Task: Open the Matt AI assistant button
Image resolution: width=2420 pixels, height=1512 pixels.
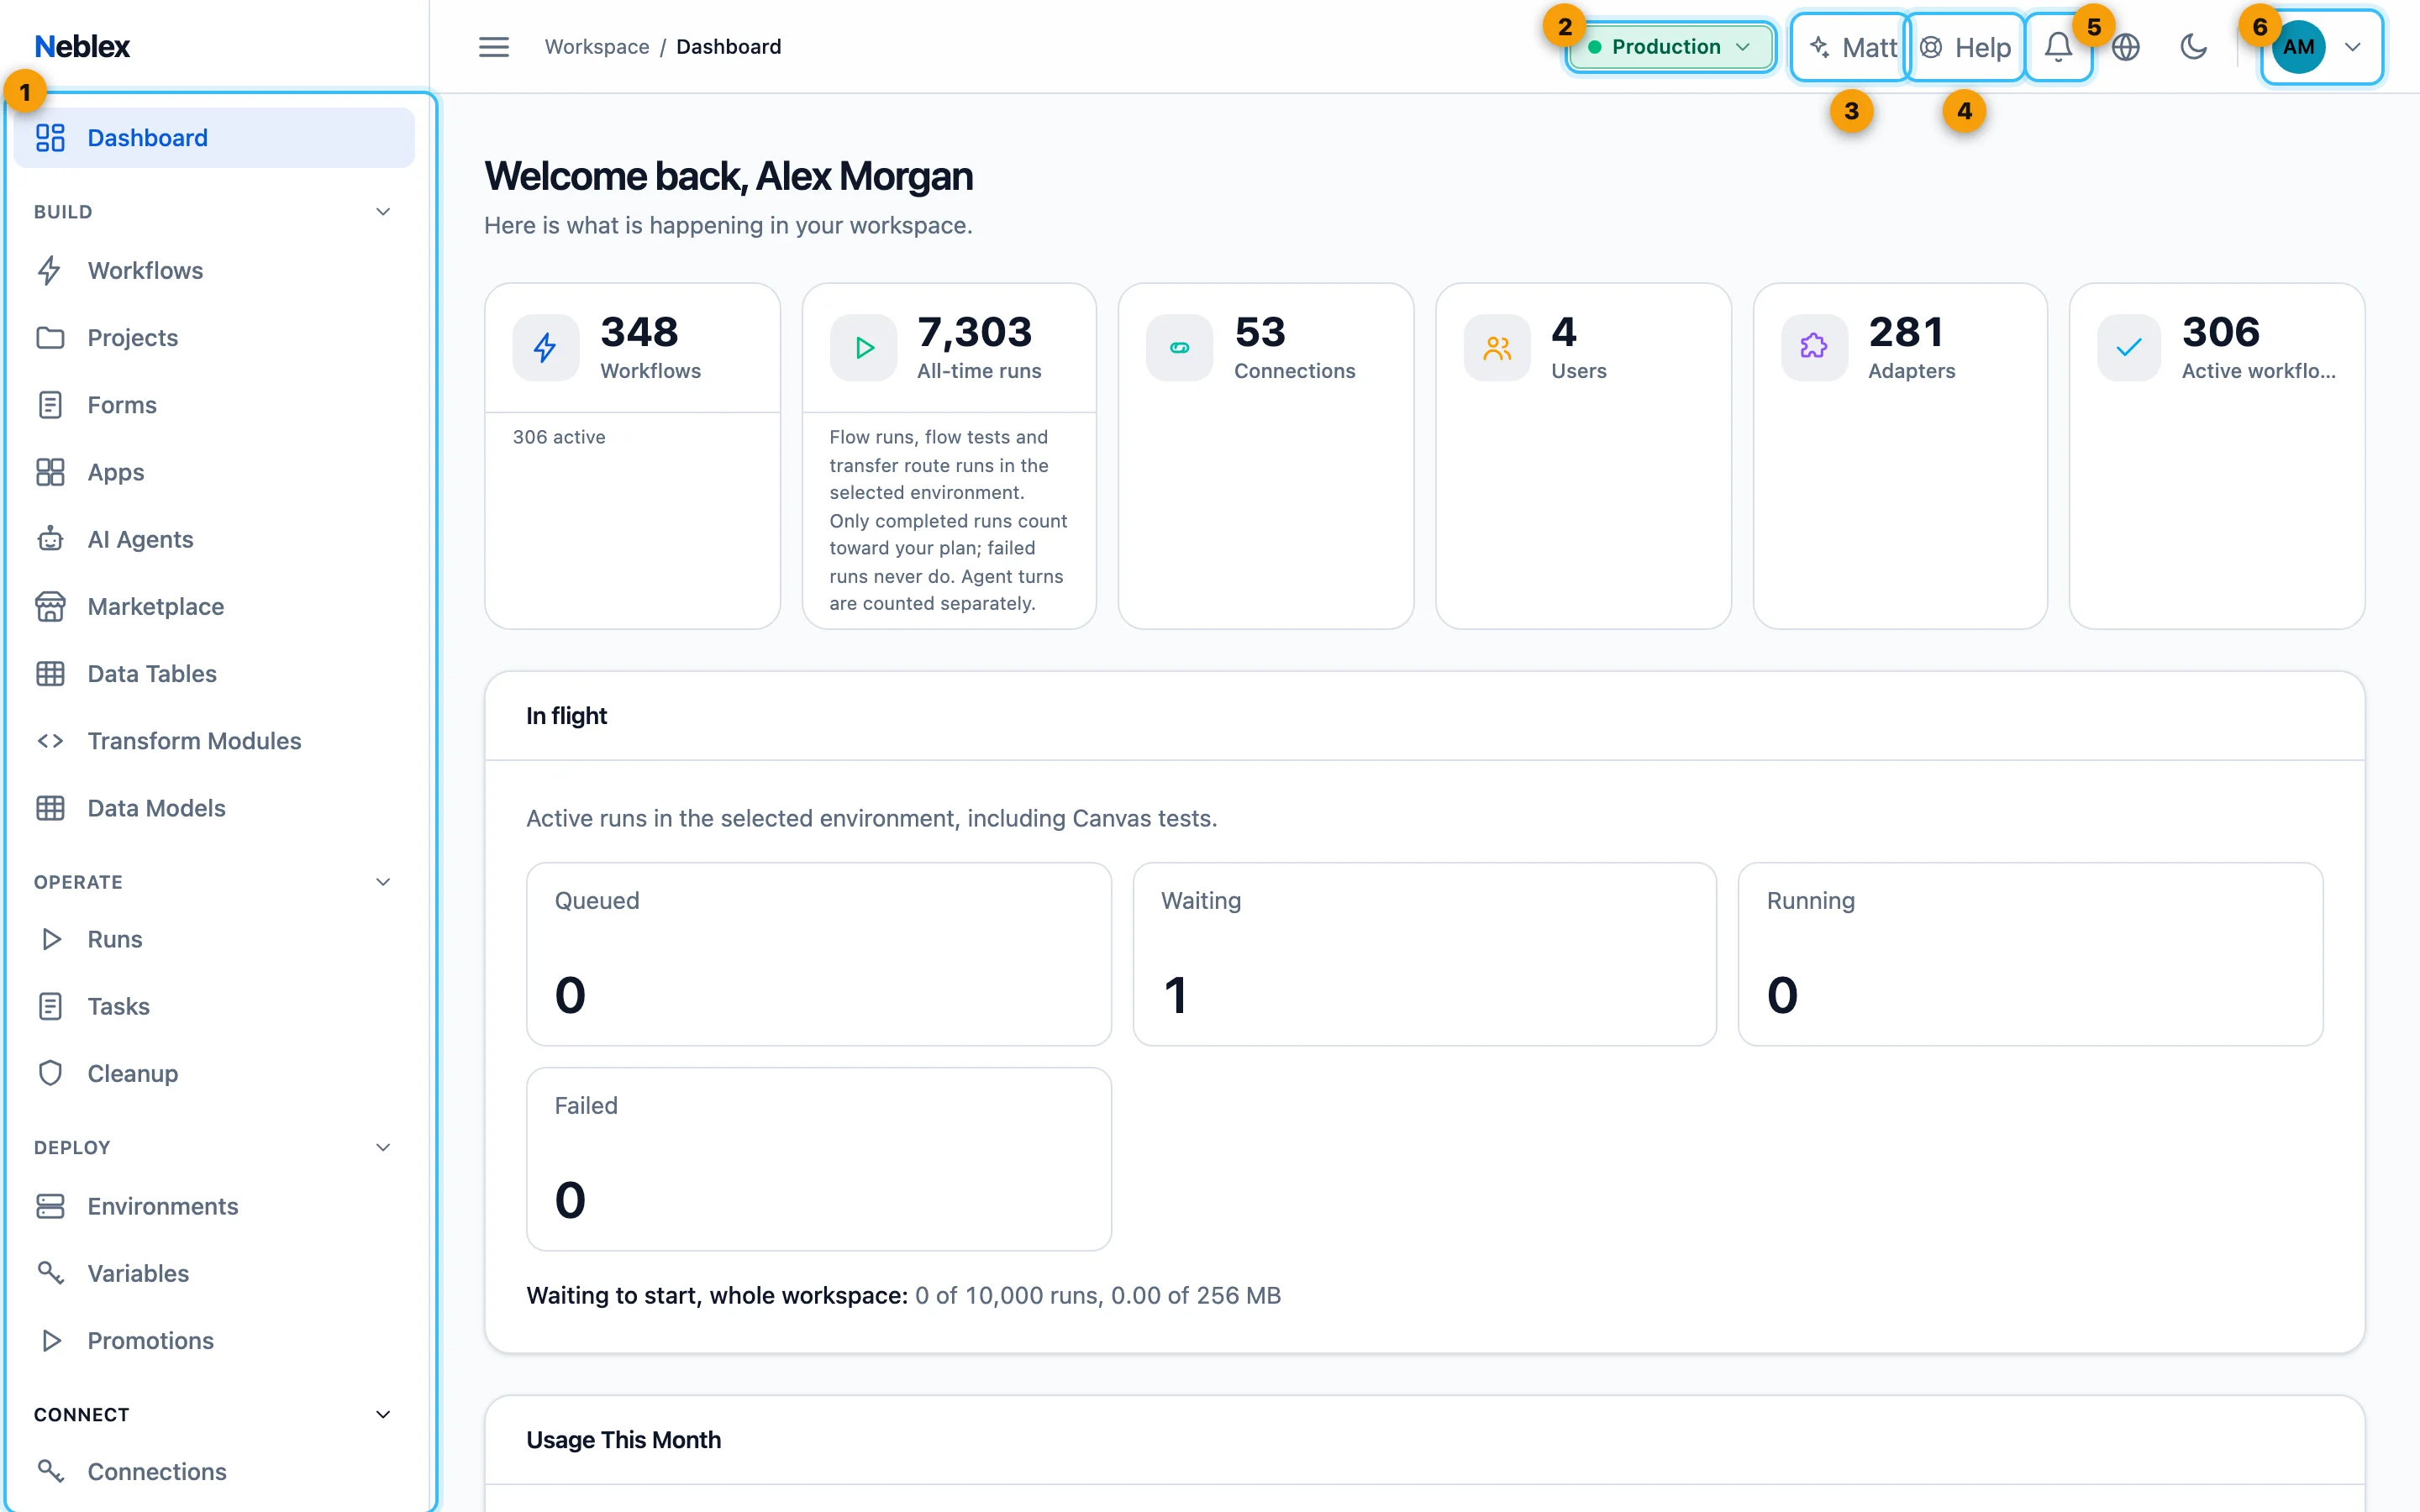Action: coord(1852,47)
